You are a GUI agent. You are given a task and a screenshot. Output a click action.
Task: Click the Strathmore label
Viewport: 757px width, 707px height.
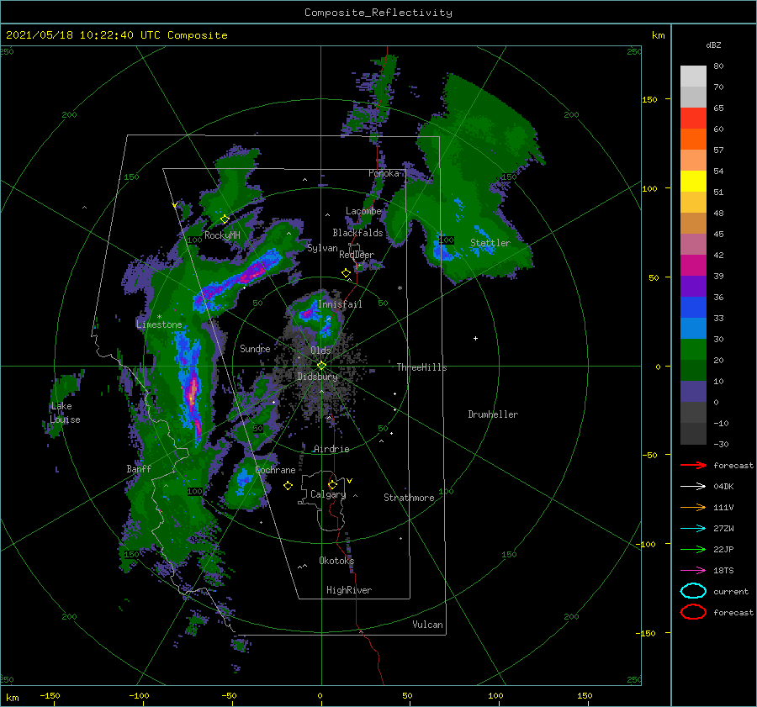409,498
